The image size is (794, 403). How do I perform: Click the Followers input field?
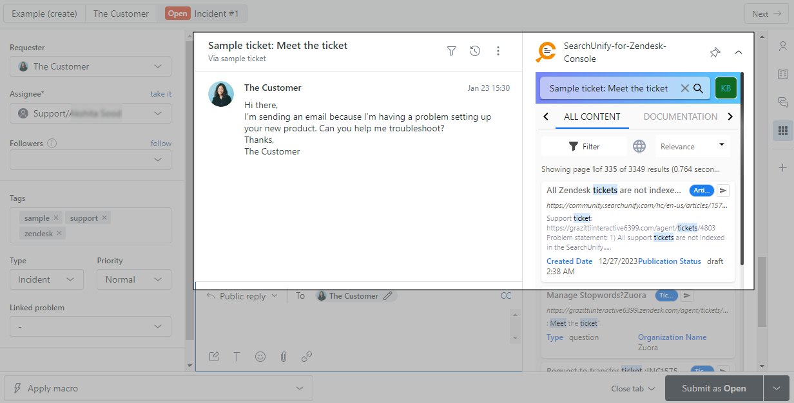pos(90,160)
